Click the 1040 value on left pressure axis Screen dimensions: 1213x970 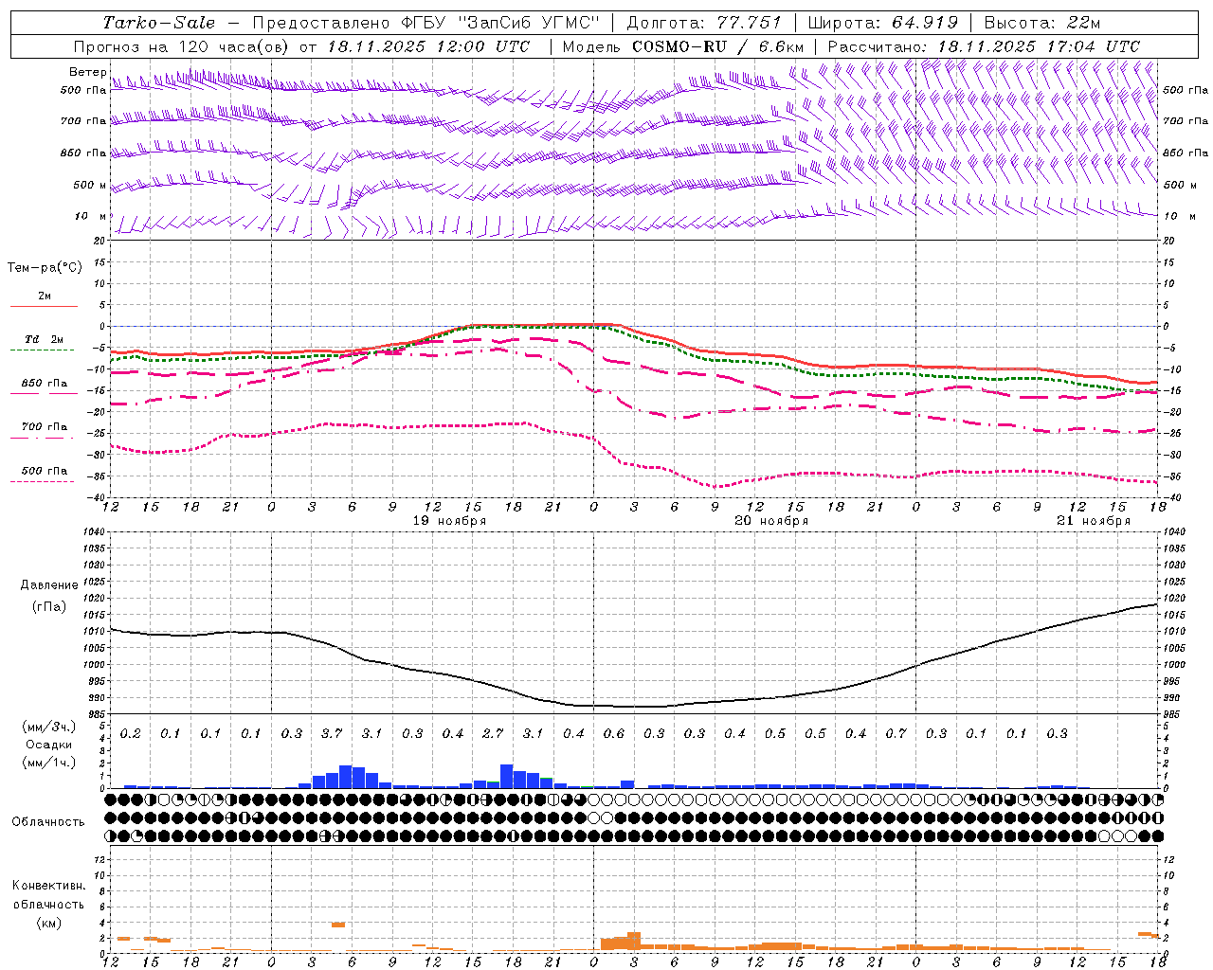pos(93,532)
